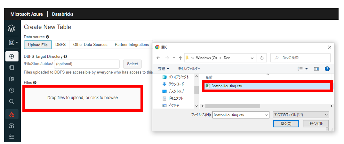344x144 pixels.
Task: Go back in the file dialog
Action: pos(158,58)
